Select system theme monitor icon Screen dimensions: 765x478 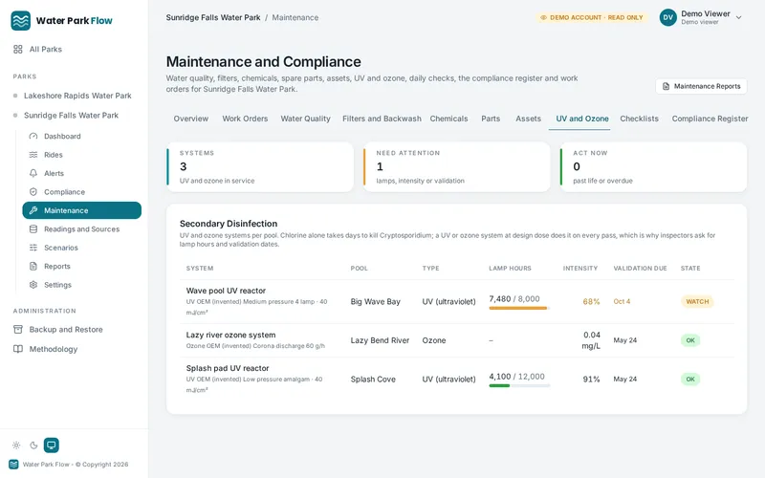tap(52, 445)
